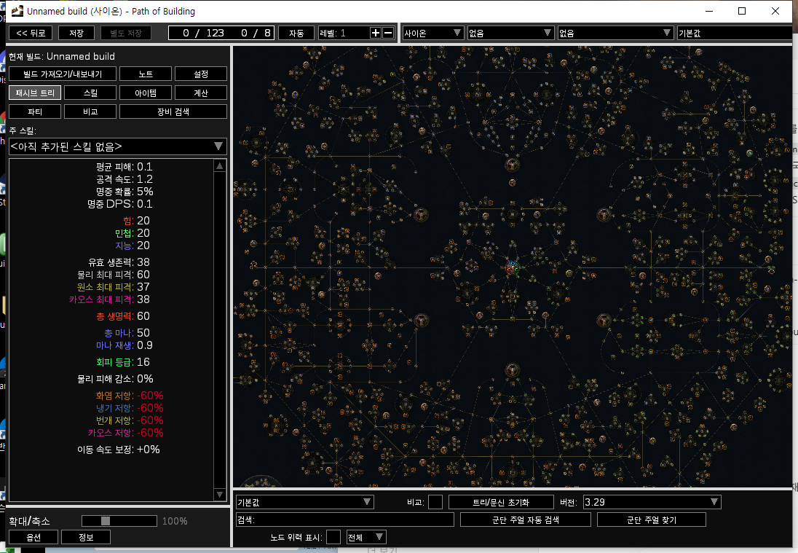Click the stats list scroll-down arrow
The image size is (798, 553).
tap(220, 495)
